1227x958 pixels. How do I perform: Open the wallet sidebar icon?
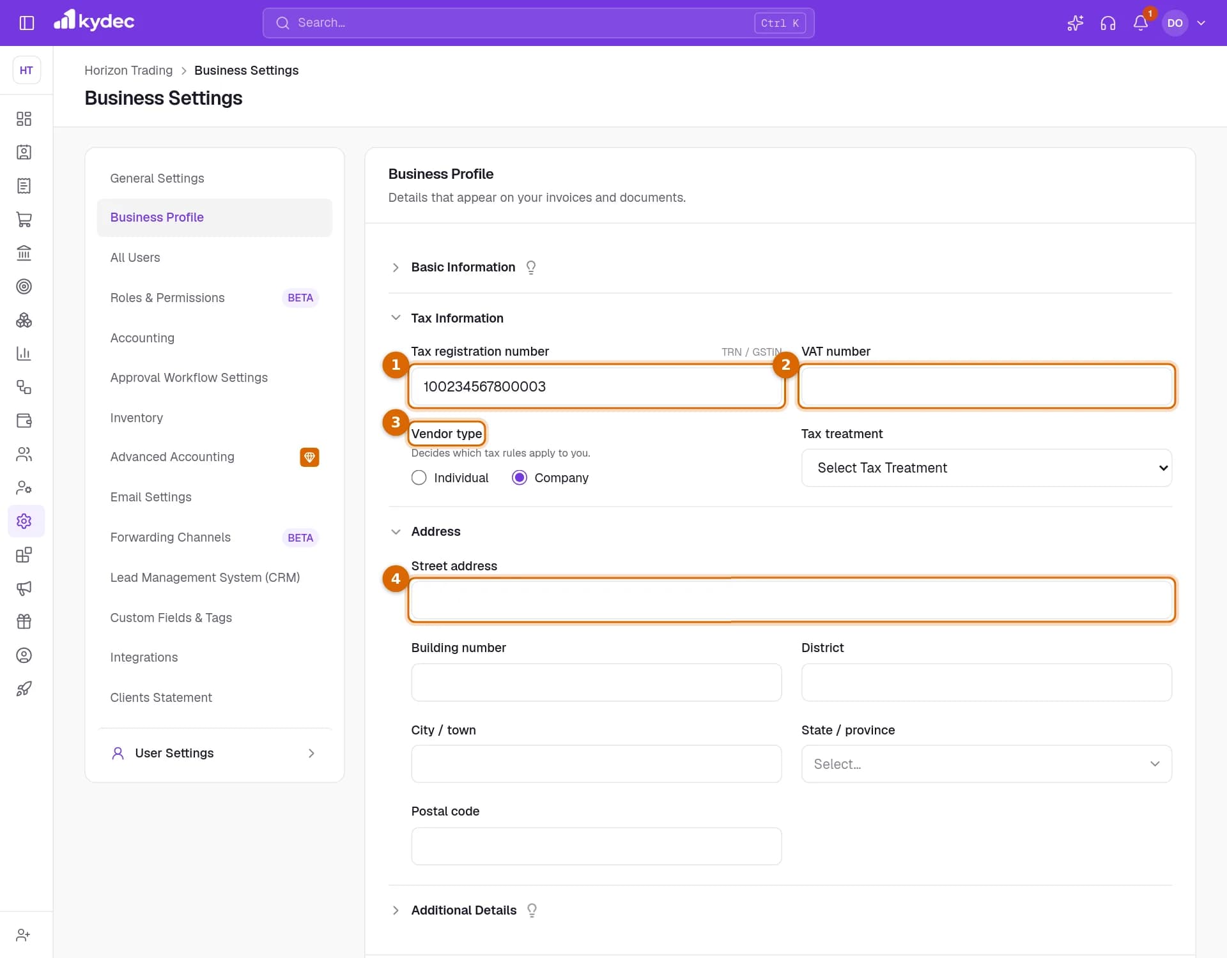(x=24, y=420)
